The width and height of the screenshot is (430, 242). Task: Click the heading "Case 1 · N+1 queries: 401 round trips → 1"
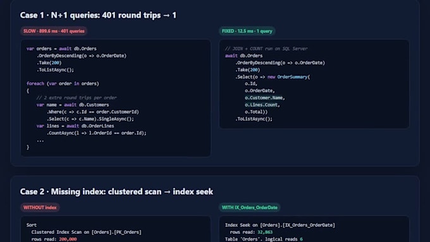pos(98,15)
